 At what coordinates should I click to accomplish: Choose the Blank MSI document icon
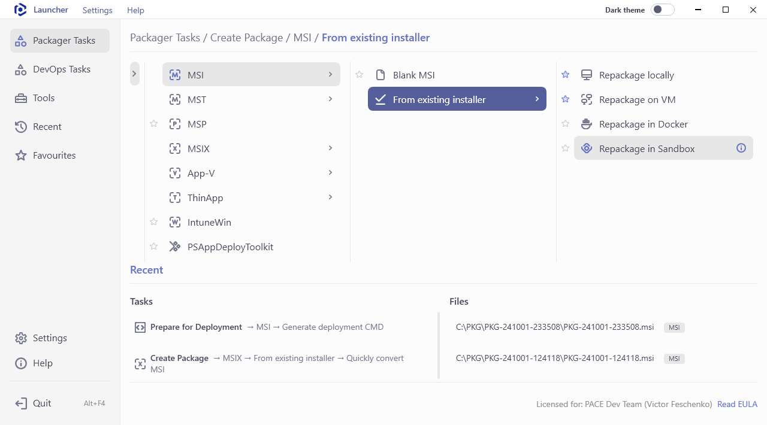tap(381, 75)
